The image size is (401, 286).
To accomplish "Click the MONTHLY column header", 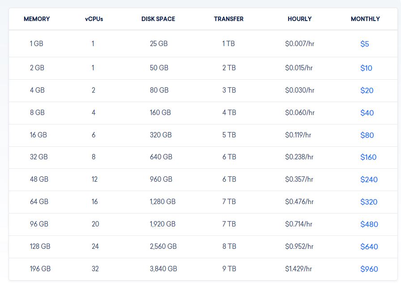I will click(x=365, y=19).
